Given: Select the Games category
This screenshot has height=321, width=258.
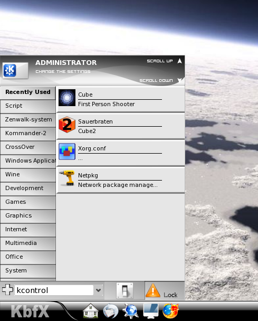Looking at the screenshot, I should pos(28,202).
